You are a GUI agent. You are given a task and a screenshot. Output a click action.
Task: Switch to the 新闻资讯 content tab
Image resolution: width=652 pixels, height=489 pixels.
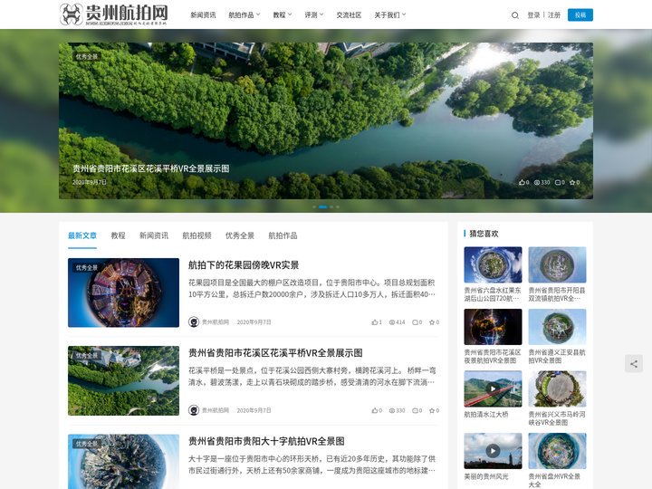pyautogui.click(x=154, y=235)
